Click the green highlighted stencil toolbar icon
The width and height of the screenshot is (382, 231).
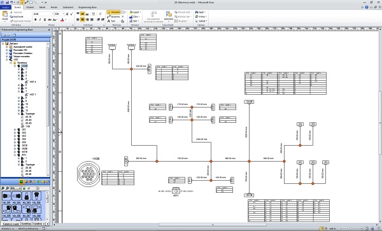tap(22, 181)
